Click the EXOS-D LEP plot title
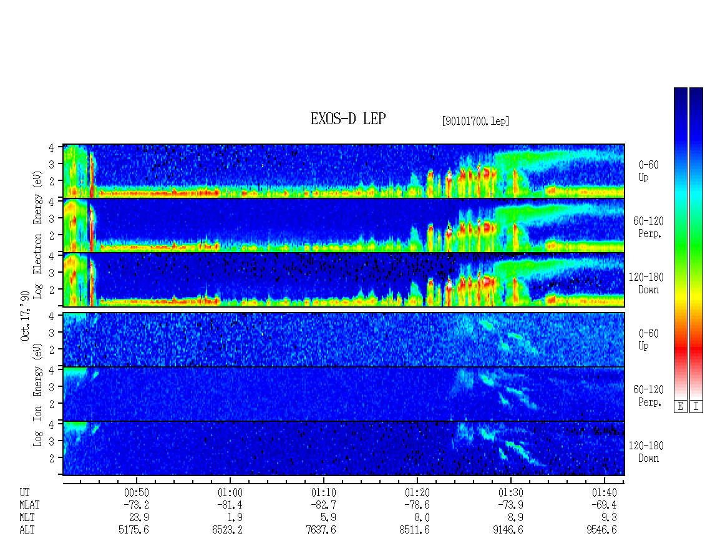Image resolution: width=705 pixels, height=546 pixels. 348,119
